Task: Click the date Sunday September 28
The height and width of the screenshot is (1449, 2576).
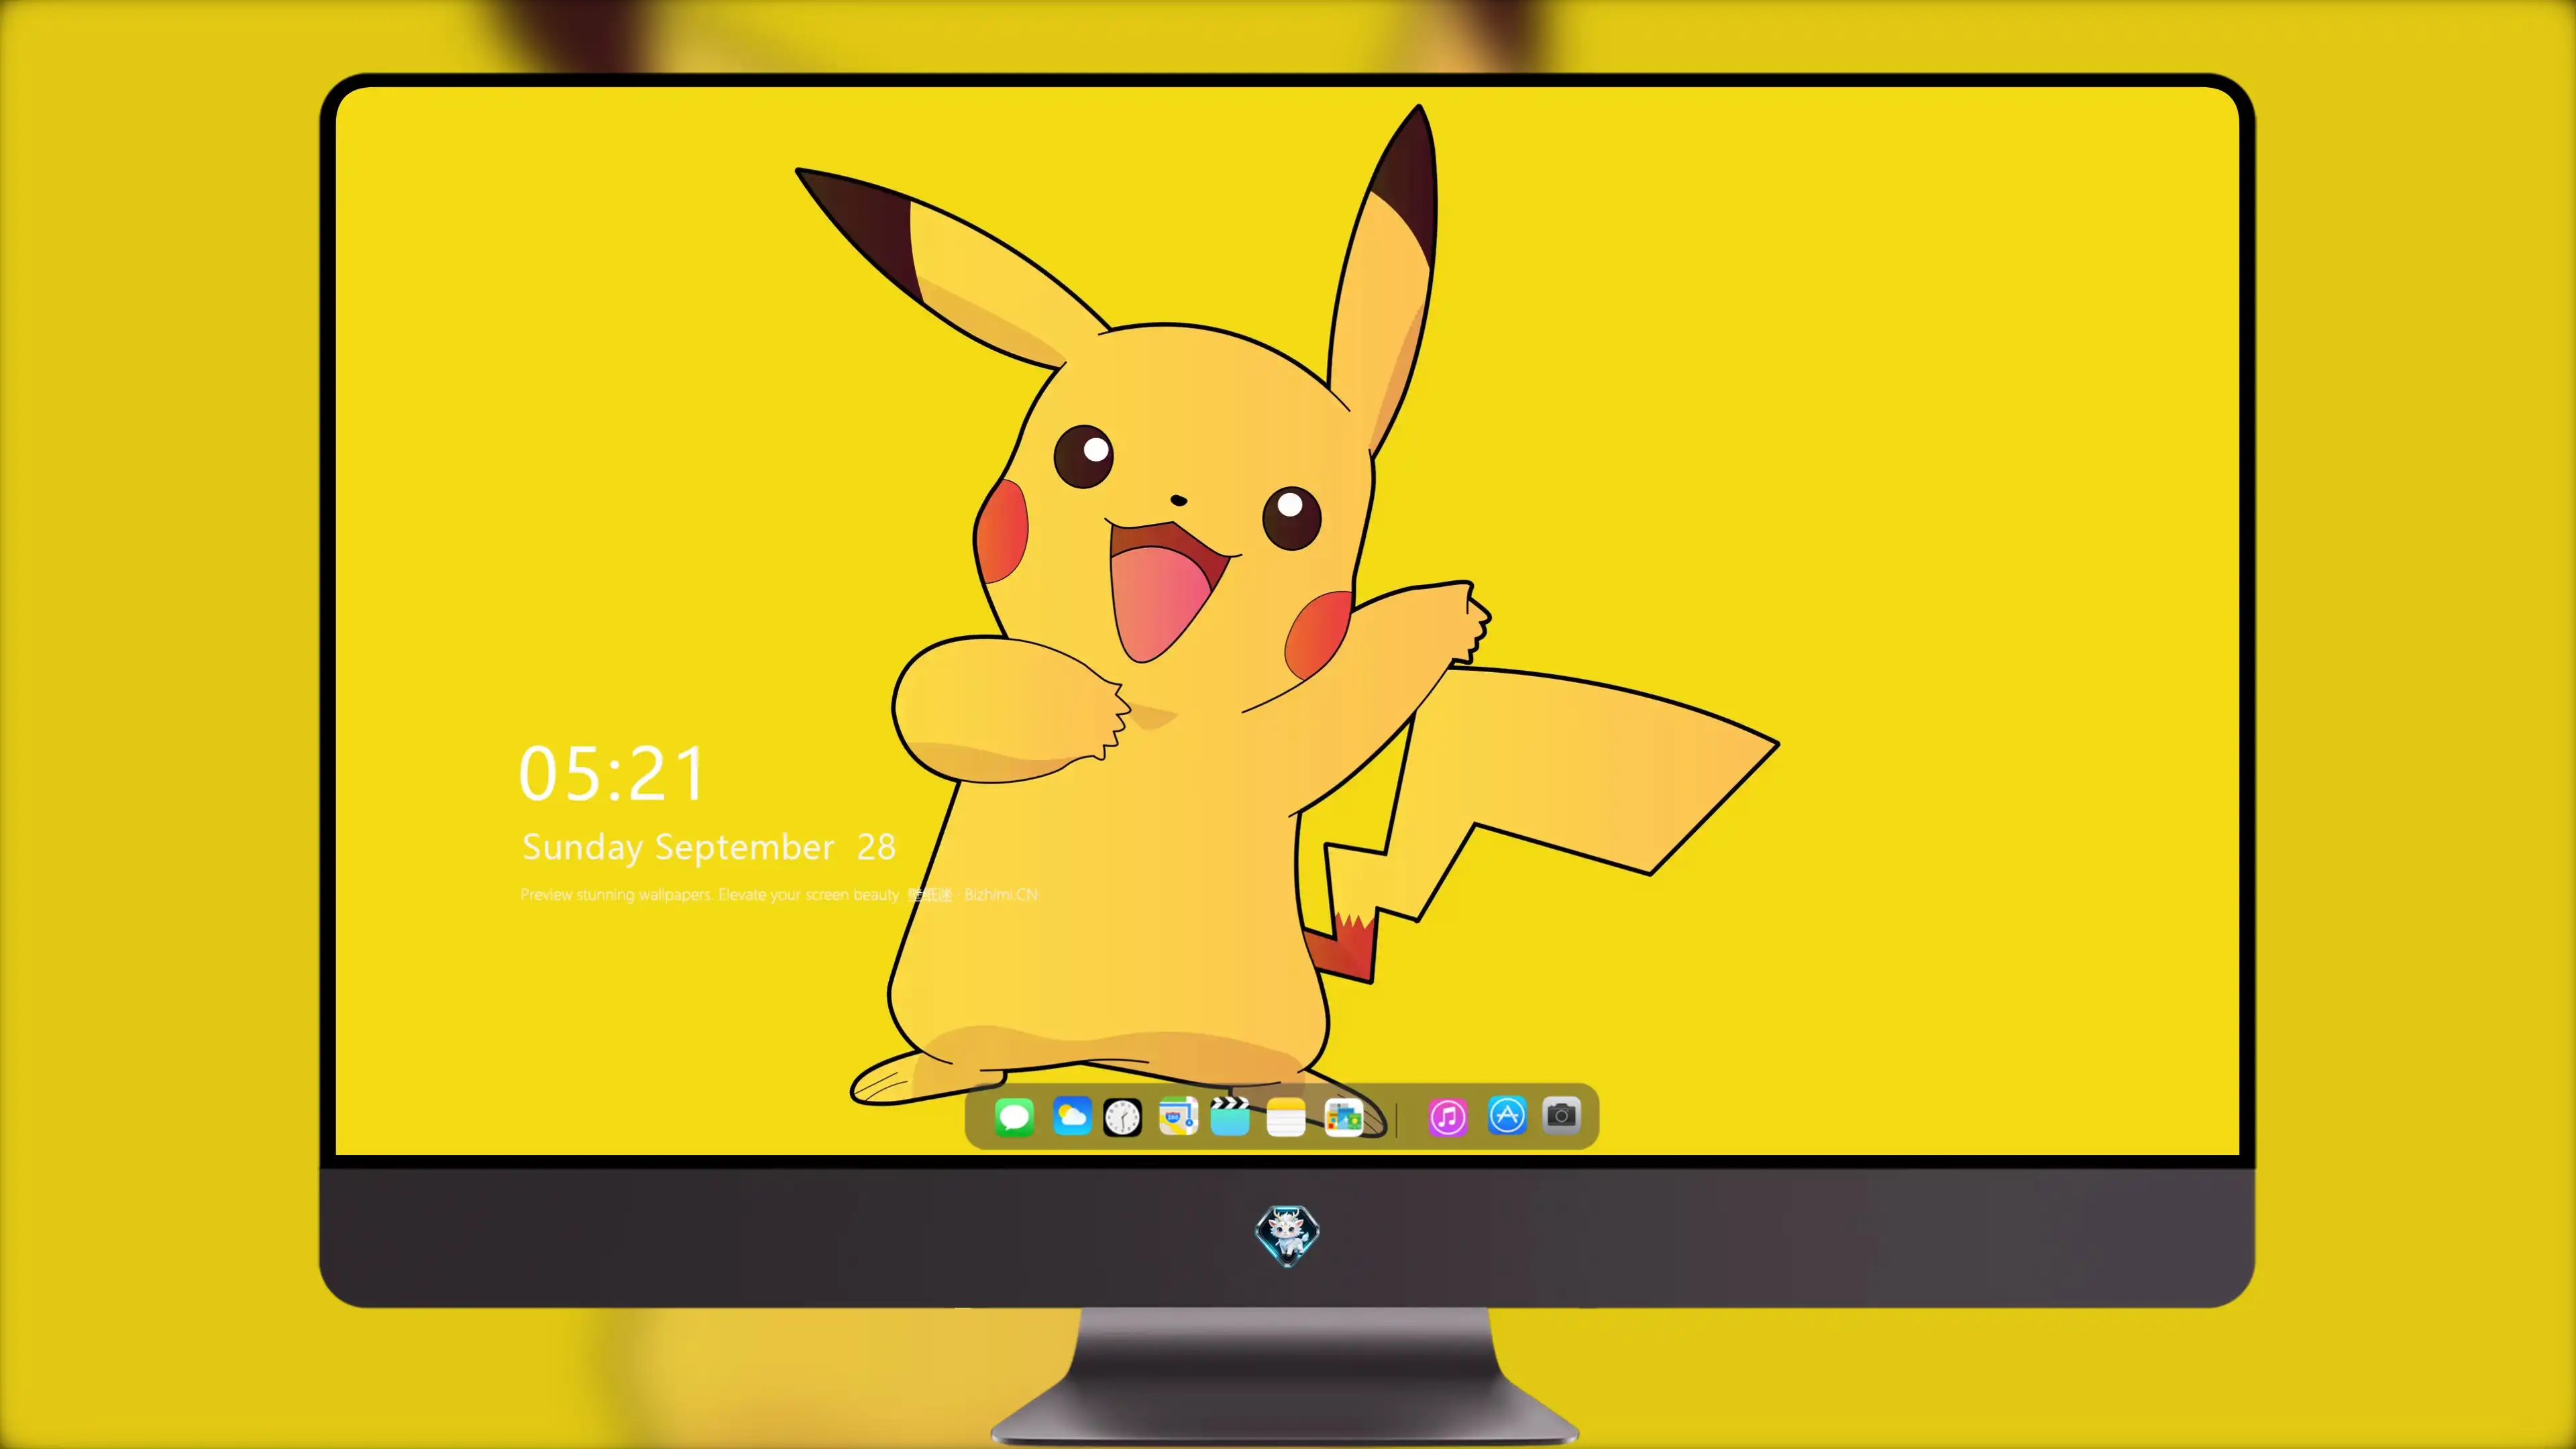Action: tap(709, 848)
